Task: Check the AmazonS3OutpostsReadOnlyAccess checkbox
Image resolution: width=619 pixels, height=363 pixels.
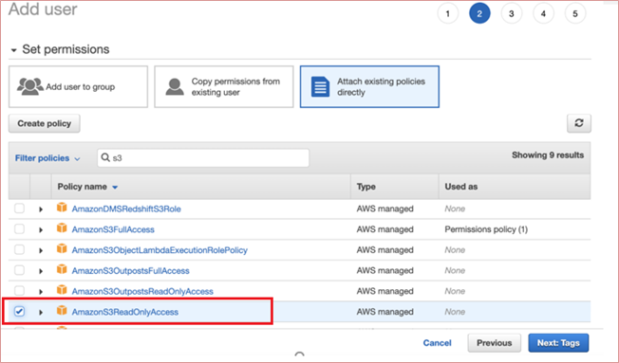Action: point(19,290)
